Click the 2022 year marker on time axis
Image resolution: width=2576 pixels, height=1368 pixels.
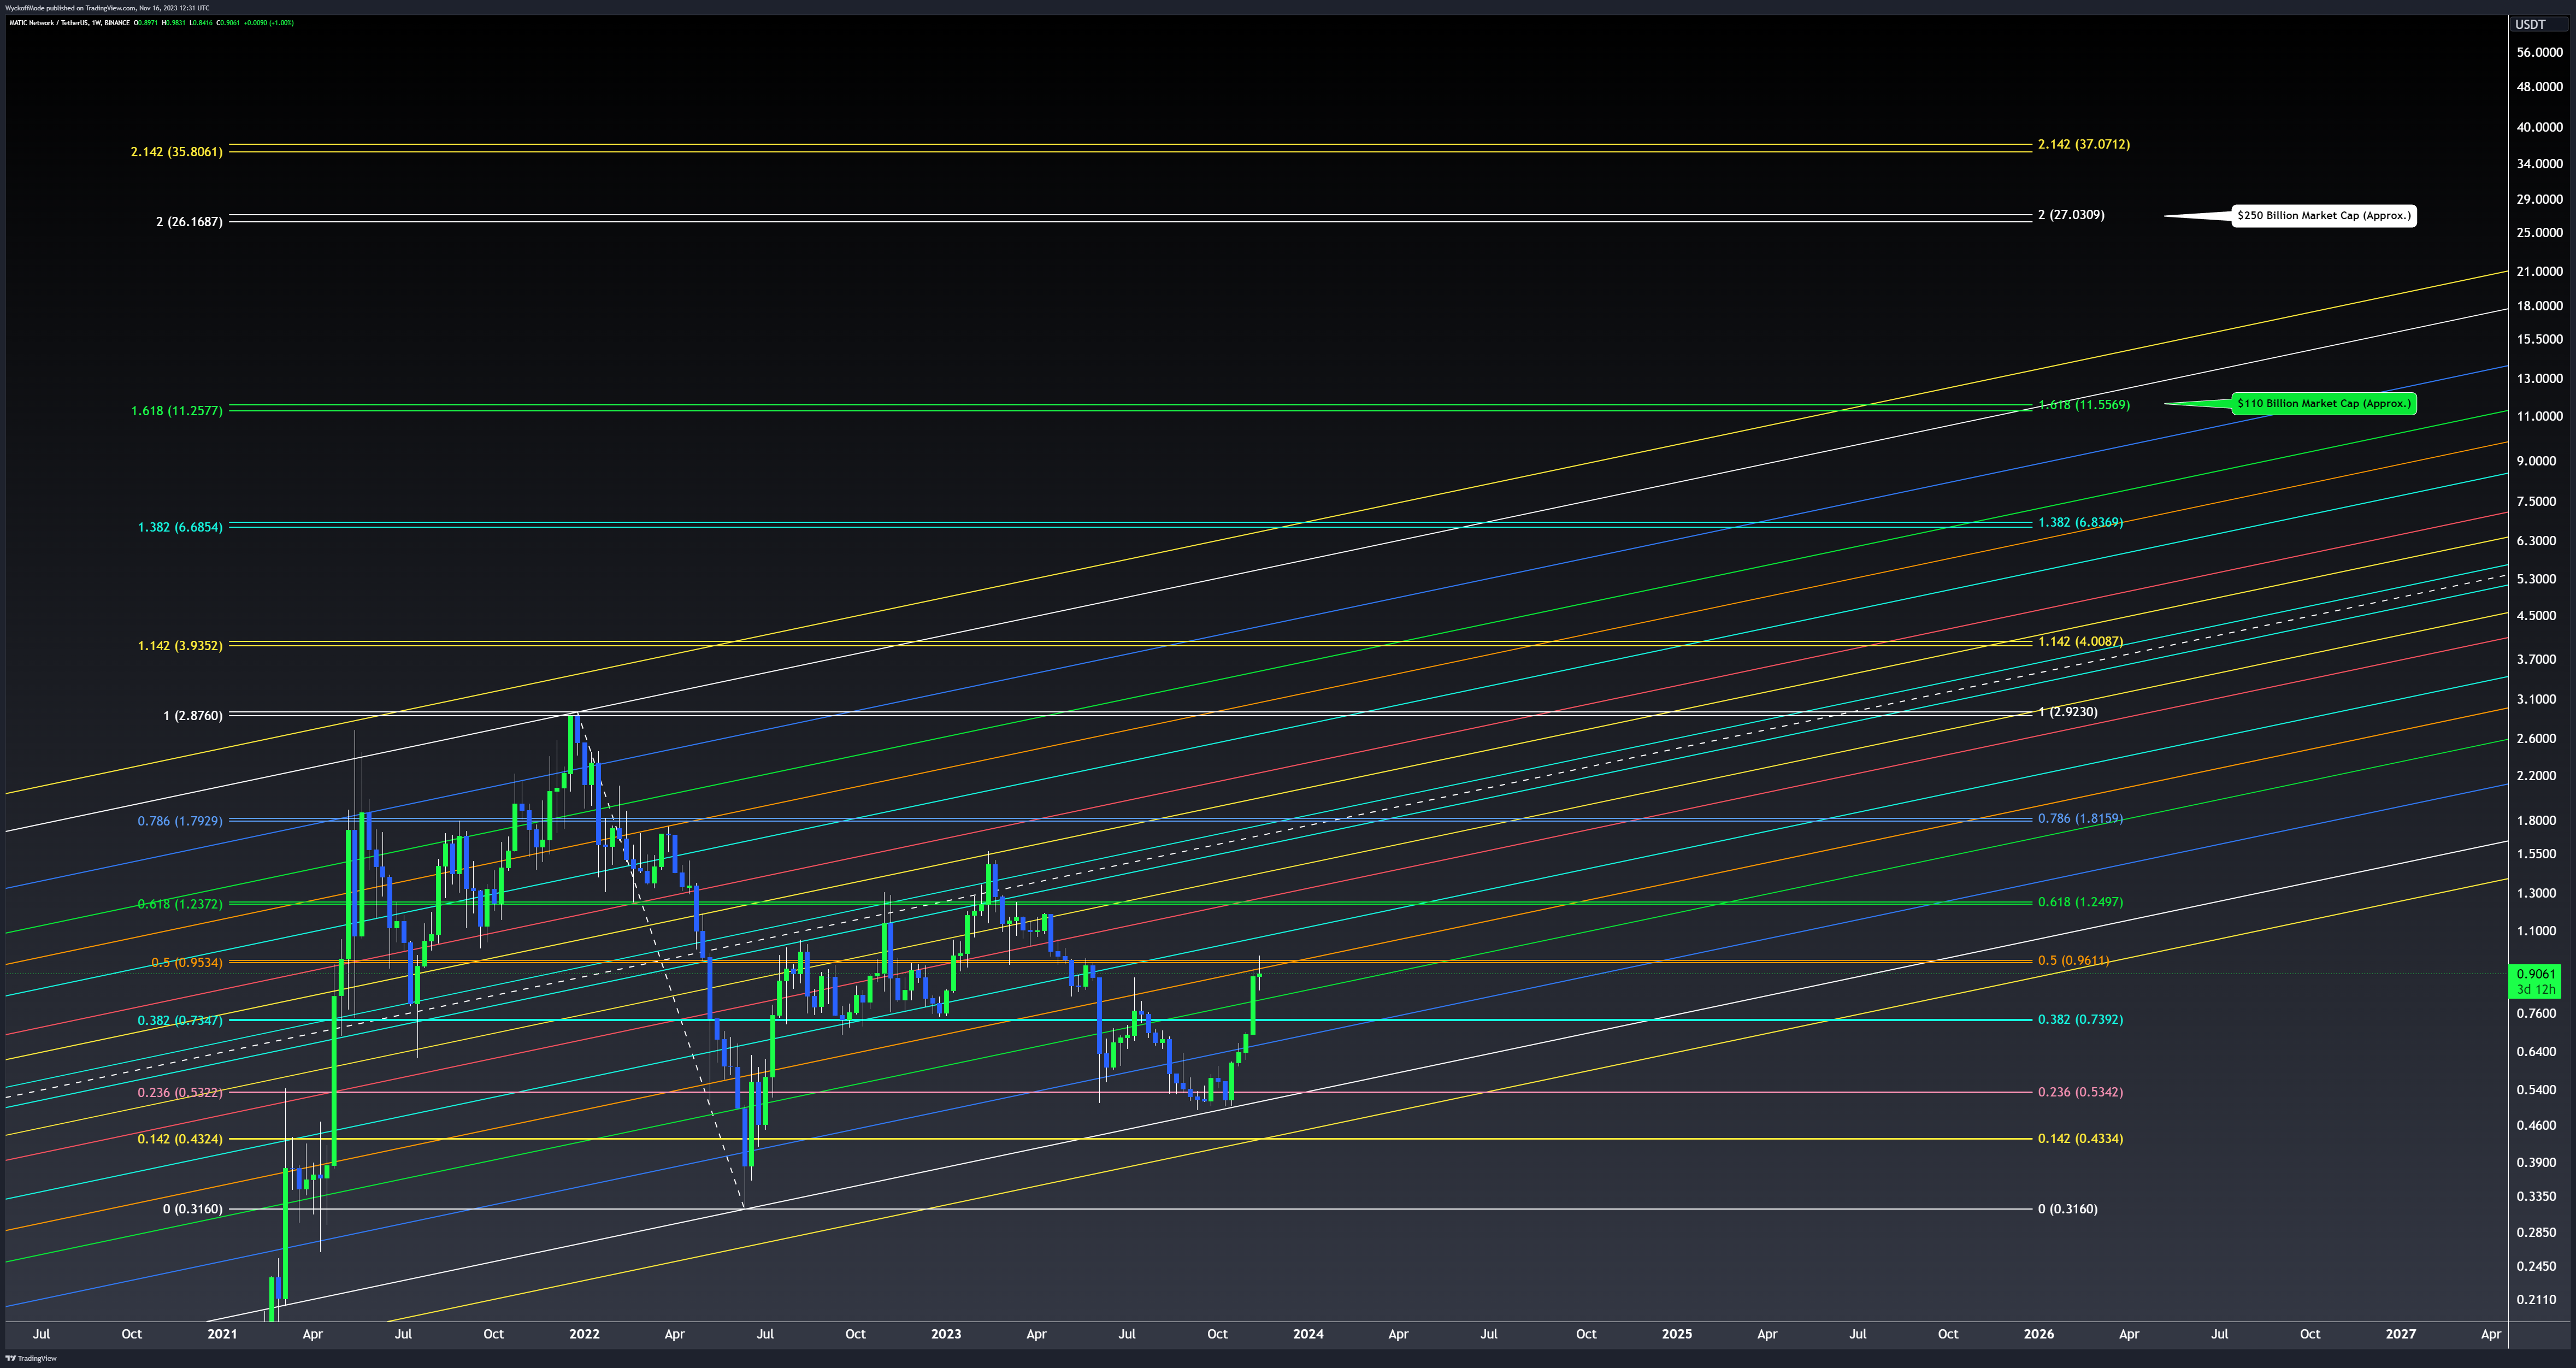pos(584,1333)
